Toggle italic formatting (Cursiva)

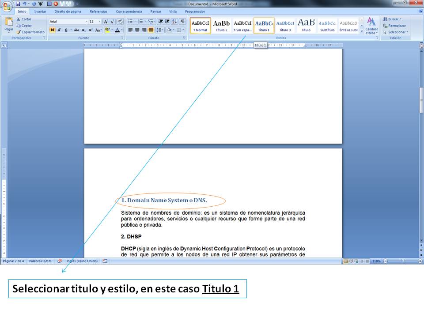click(59, 30)
